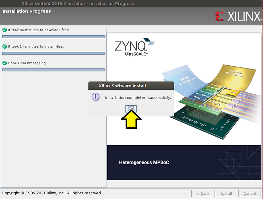Viewport: 263px width, 199px height.
Task: Click the install files progress bar
Action: (x=53, y=53)
